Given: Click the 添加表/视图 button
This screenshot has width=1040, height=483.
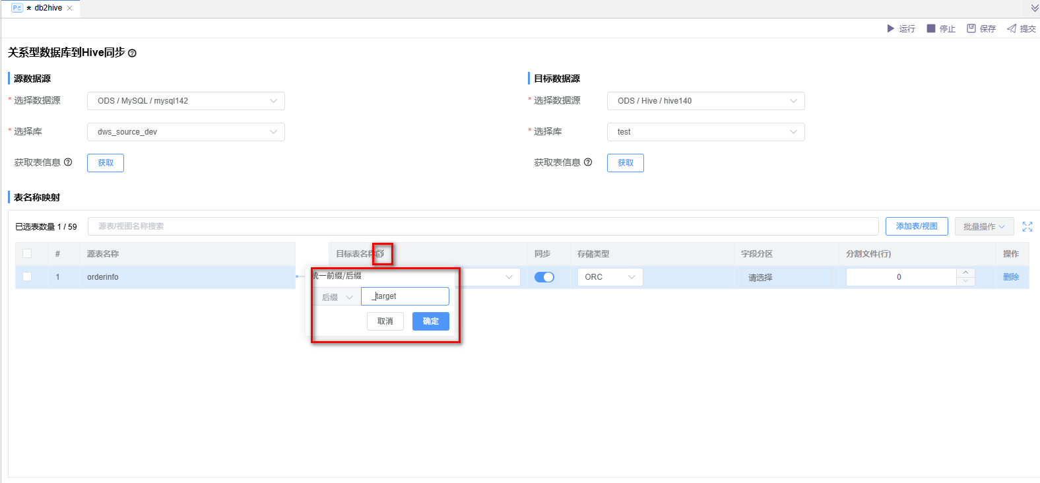Looking at the screenshot, I should pyautogui.click(x=917, y=226).
